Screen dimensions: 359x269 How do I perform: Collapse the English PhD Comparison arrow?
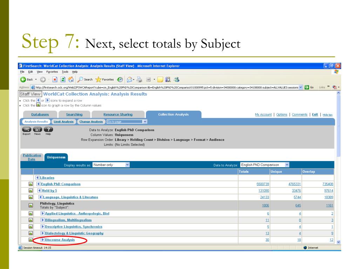39,184
